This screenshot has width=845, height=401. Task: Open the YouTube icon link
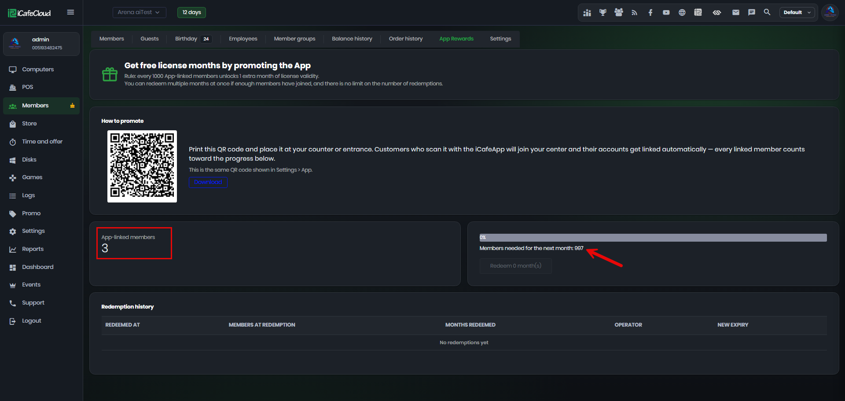click(666, 12)
